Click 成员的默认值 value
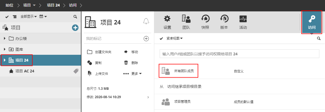Viewport: 325px width, 112px height. click(x=244, y=102)
